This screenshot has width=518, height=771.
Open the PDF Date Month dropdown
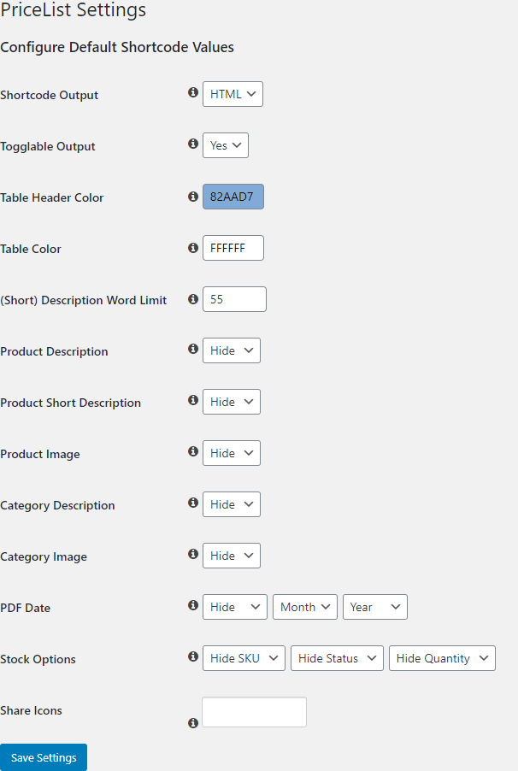coord(305,607)
